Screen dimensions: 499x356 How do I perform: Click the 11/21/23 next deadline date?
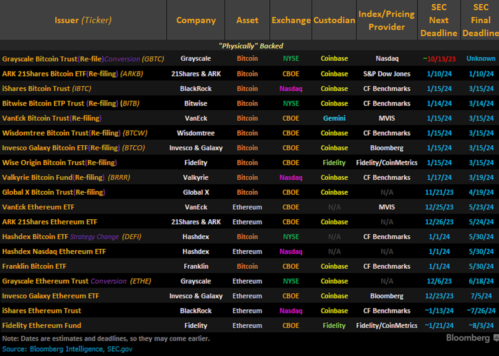[x=439, y=192]
